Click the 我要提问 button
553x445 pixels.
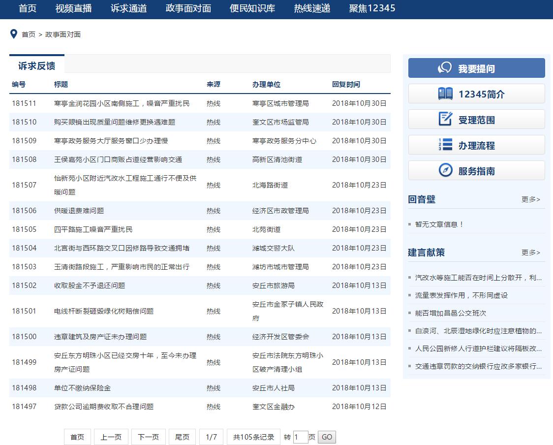[x=476, y=68]
